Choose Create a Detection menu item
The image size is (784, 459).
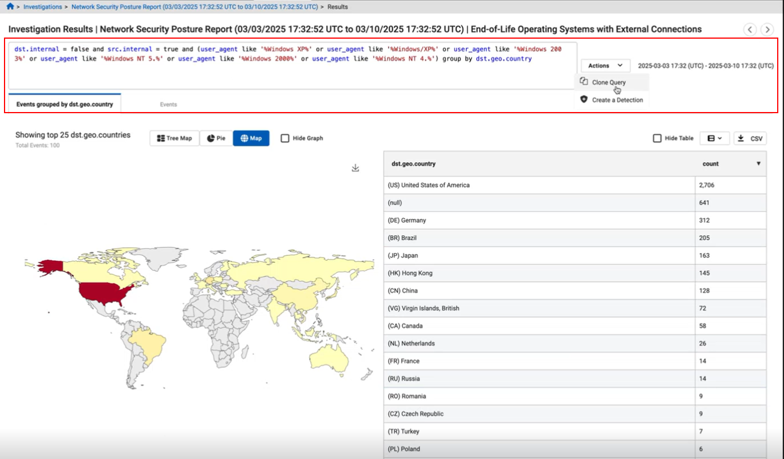pos(617,100)
